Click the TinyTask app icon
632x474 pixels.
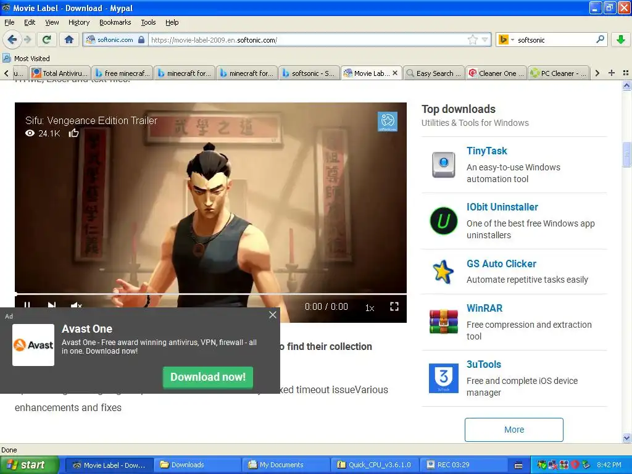point(443,164)
